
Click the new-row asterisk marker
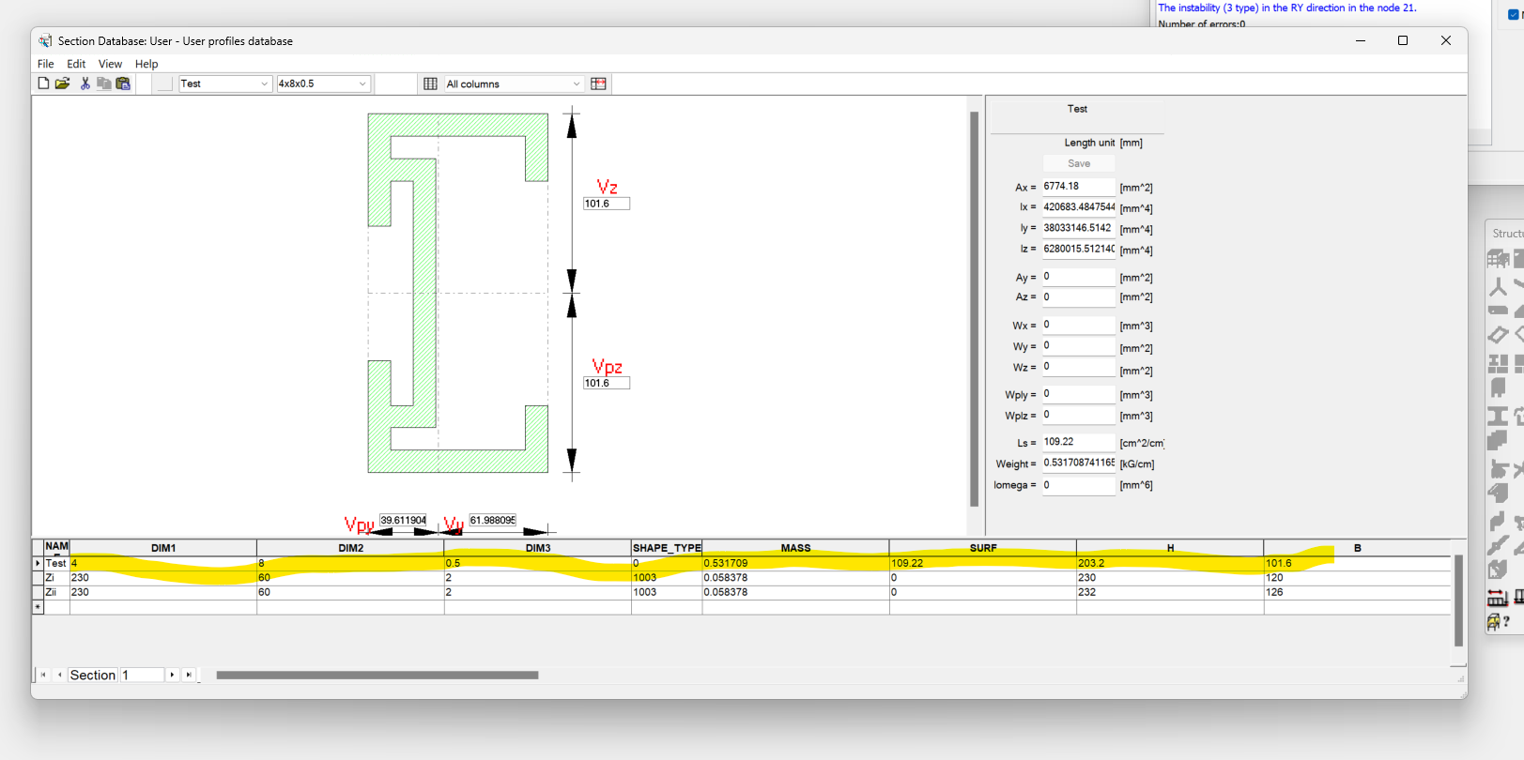pyautogui.click(x=38, y=607)
